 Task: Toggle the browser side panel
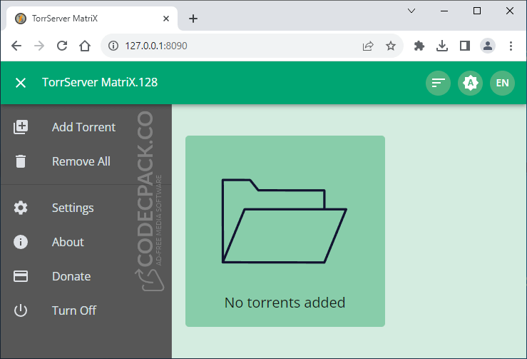pos(465,46)
